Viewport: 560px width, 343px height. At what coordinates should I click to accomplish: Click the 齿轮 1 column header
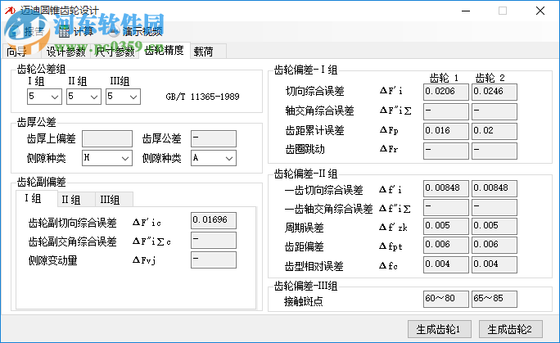444,78
